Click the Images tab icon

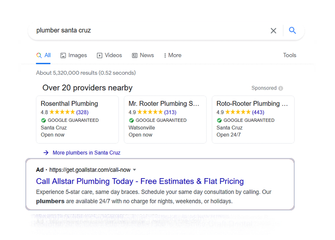tap(63, 55)
